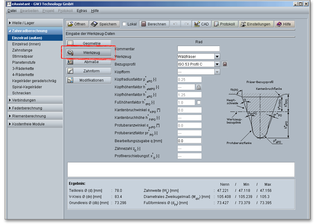Enable the Lokal checkbox
The width and height of the screenshot is (315, 224).
pos(124,24)
